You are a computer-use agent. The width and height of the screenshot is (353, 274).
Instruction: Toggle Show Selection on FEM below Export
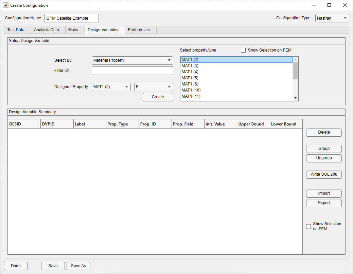pos(308,226)
